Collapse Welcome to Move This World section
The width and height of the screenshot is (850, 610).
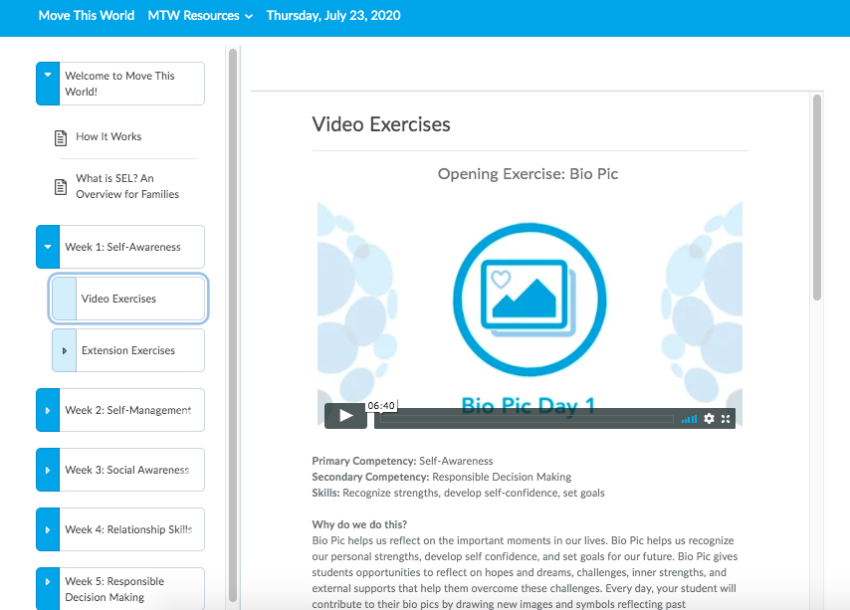(48, 76)
